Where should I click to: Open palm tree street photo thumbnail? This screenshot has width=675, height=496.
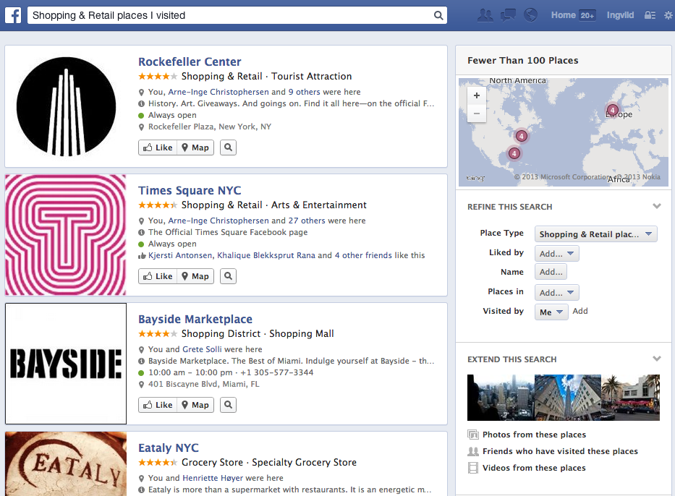[630, 398]
